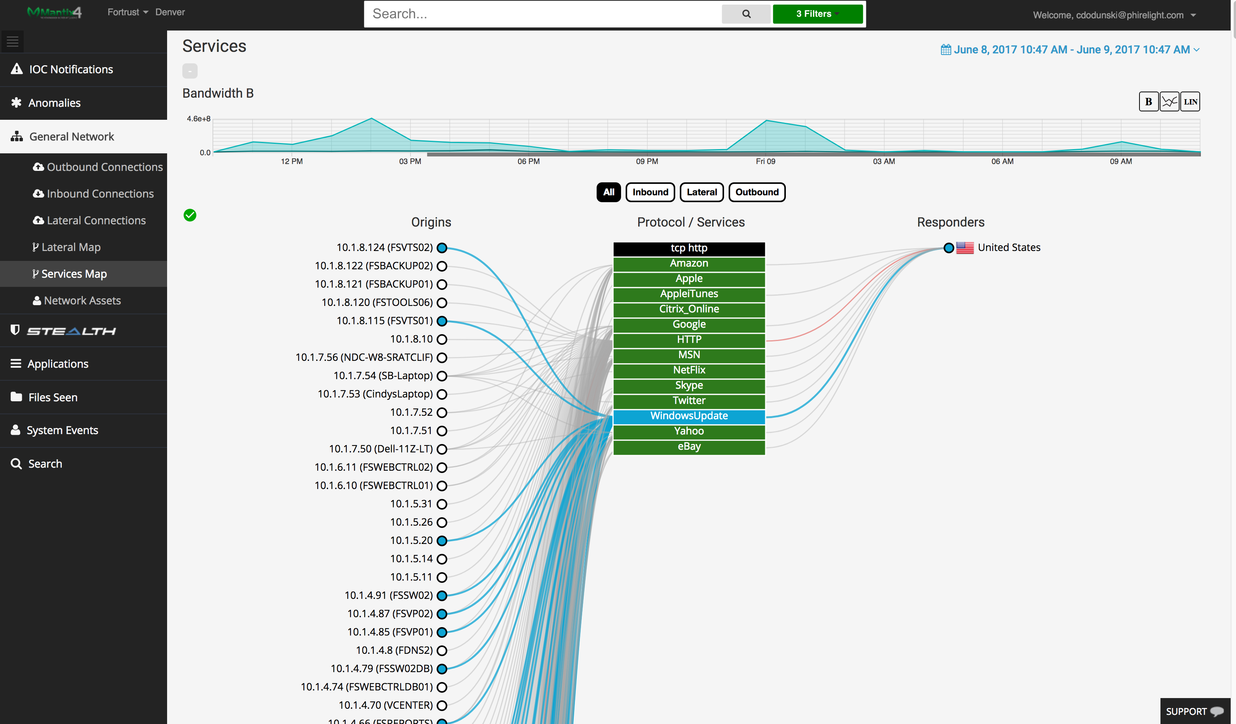Click bandwidth chart peak before 03 PM

click(371, 118)
